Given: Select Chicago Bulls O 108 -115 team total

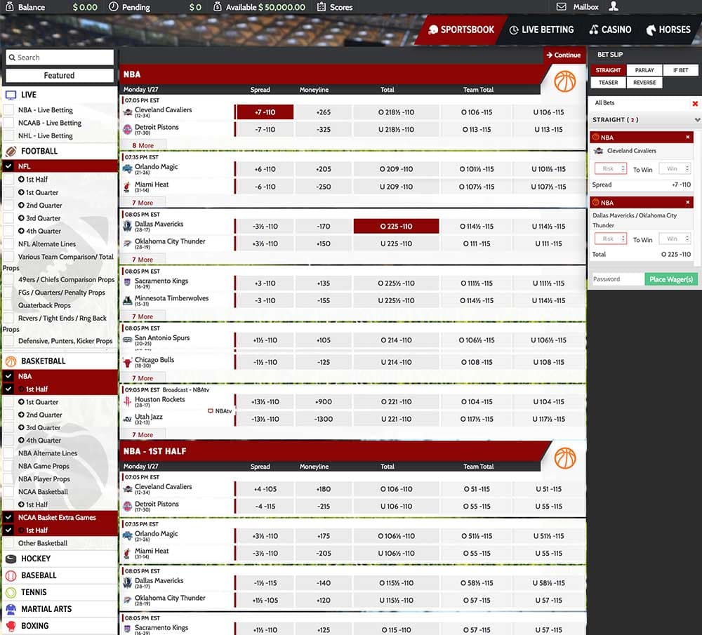Looking at the screenshot, I should pyautogui.click(x=477, y=362).
